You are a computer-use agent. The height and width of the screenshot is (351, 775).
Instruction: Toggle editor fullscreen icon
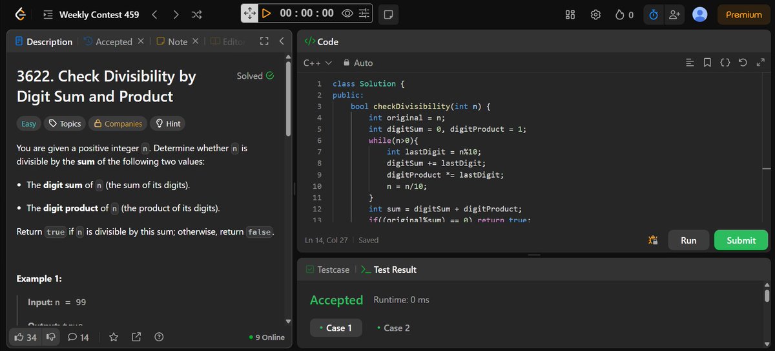[759, 63]
